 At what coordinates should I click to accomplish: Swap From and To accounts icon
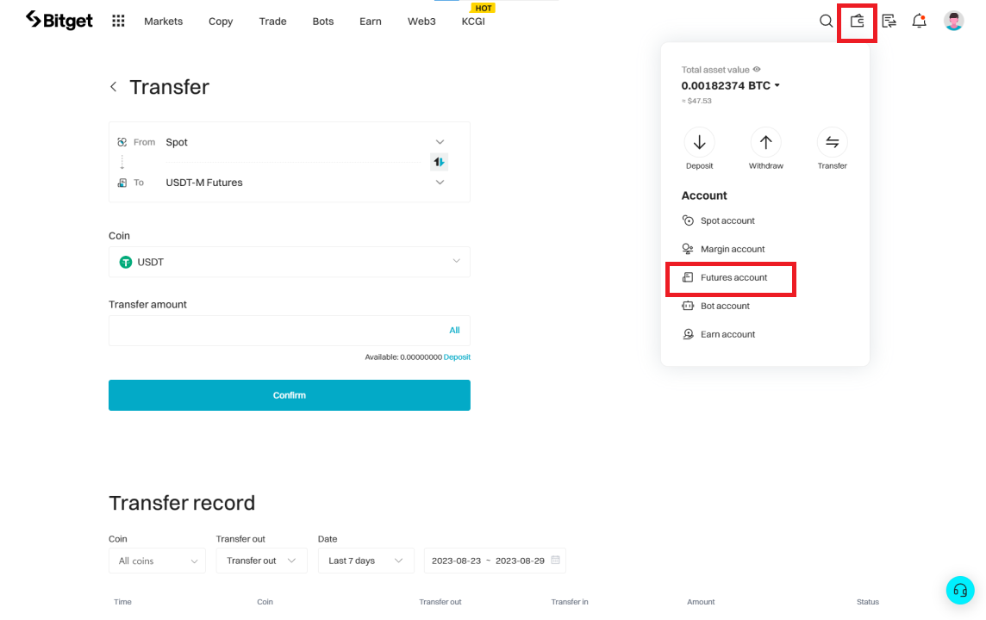click(439, 162)
